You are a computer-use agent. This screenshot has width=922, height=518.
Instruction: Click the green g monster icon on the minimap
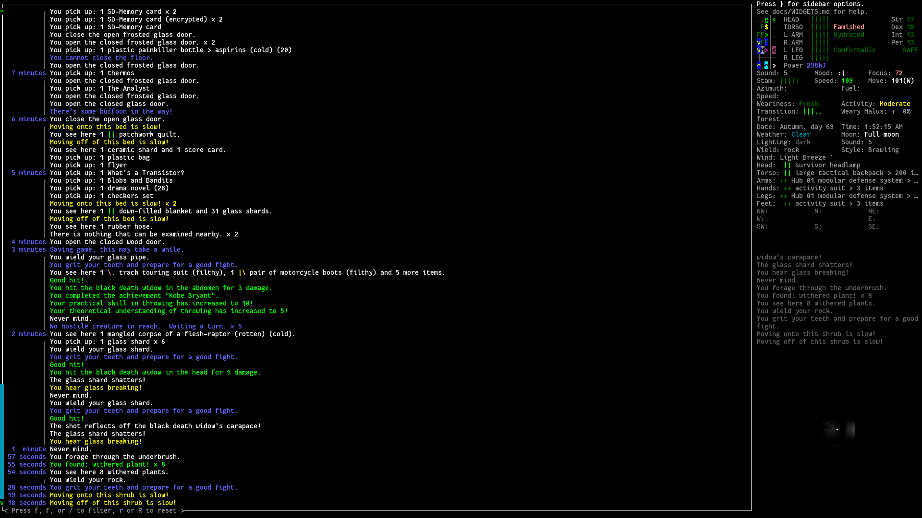coord(766,20)
